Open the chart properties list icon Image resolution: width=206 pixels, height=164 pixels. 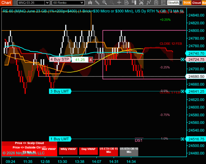click(163, 3)
